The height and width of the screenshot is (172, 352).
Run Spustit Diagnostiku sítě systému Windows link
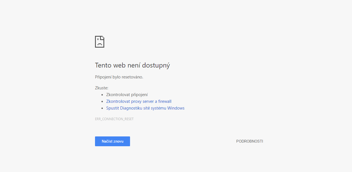[145, 108]
